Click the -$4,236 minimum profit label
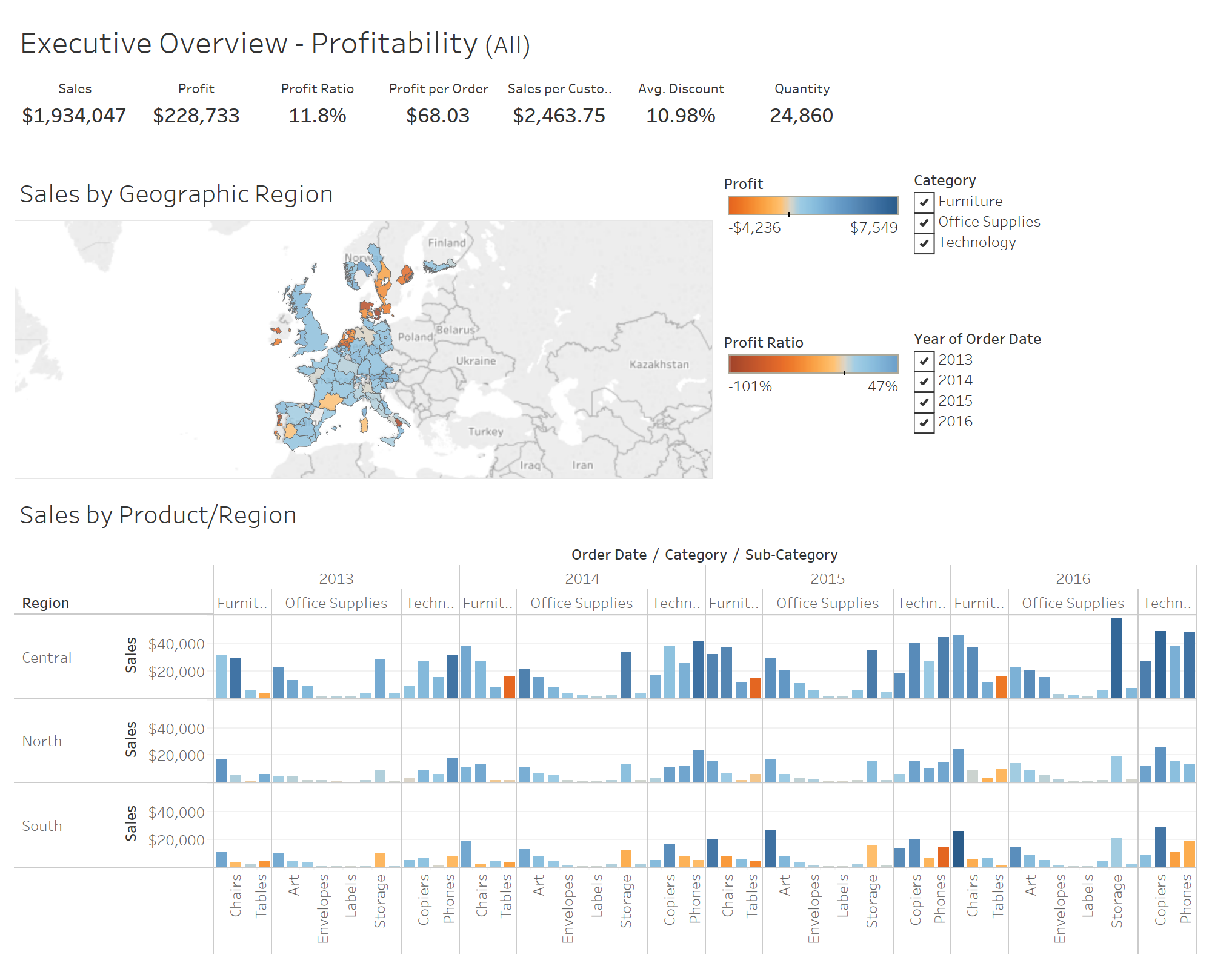1212x969 pixels. coord(754,228)
